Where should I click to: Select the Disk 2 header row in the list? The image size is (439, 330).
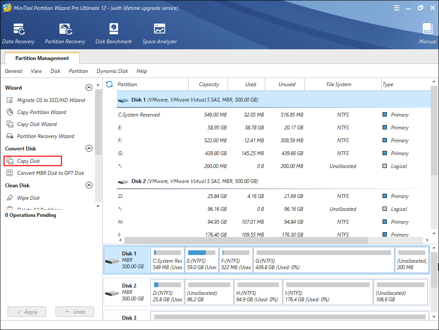pyautogui.click(x=273, y=181)
